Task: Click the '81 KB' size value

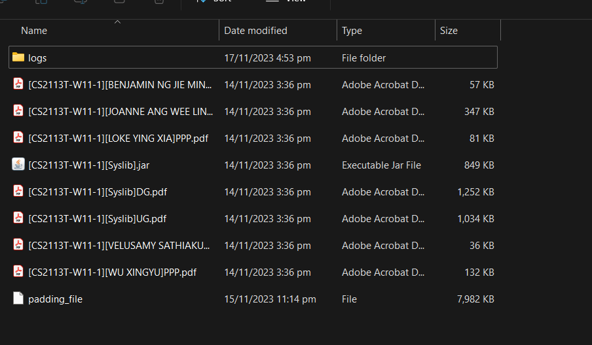Action: [482, 139]
